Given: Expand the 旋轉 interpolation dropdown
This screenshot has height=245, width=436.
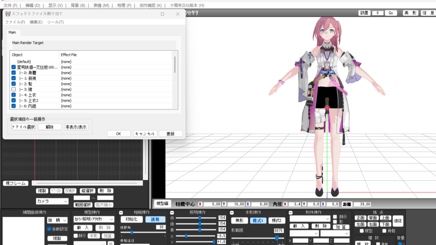Looking at the screenshot, I should (57, 220).
